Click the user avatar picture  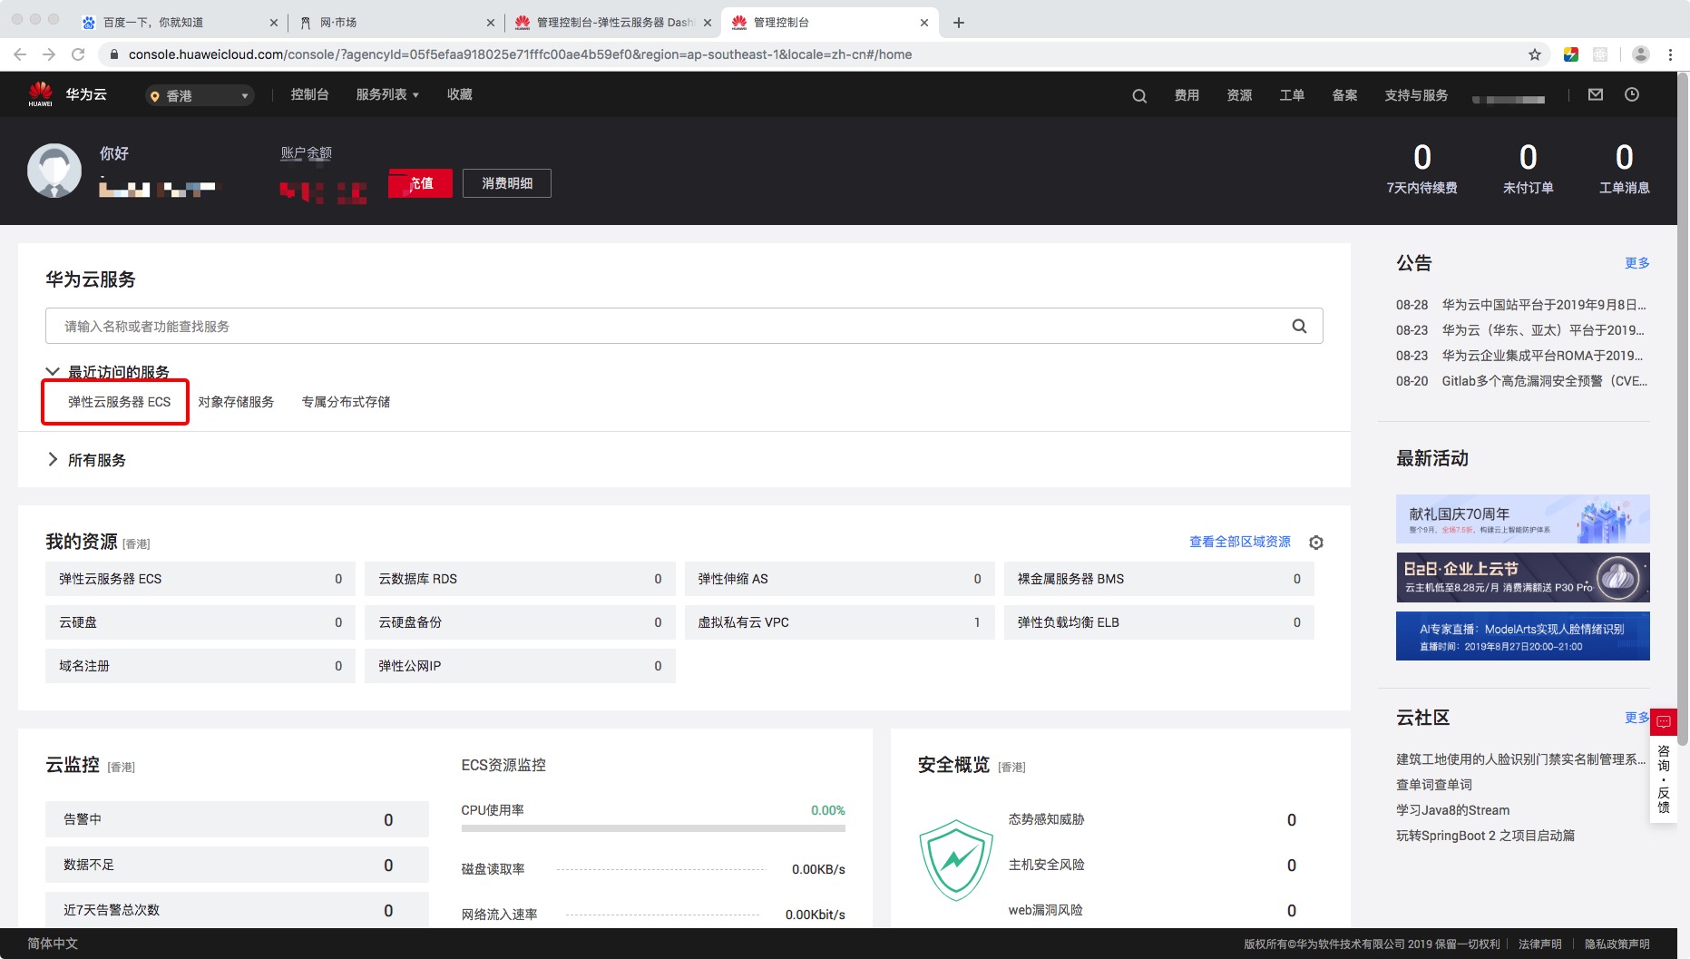54,171
